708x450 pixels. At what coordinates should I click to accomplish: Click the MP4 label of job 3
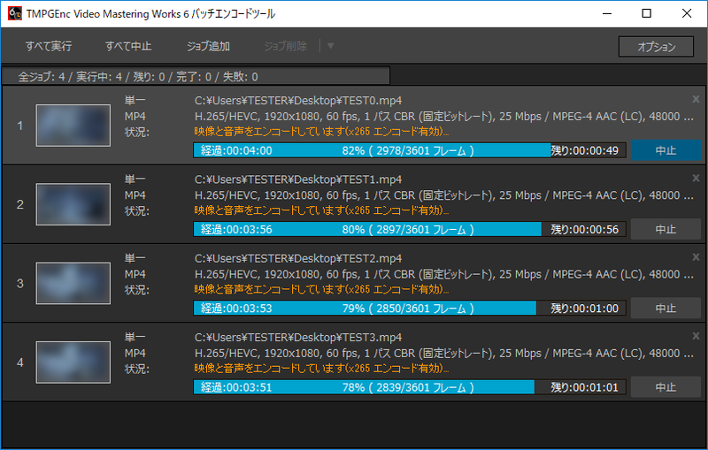(135, 274)
